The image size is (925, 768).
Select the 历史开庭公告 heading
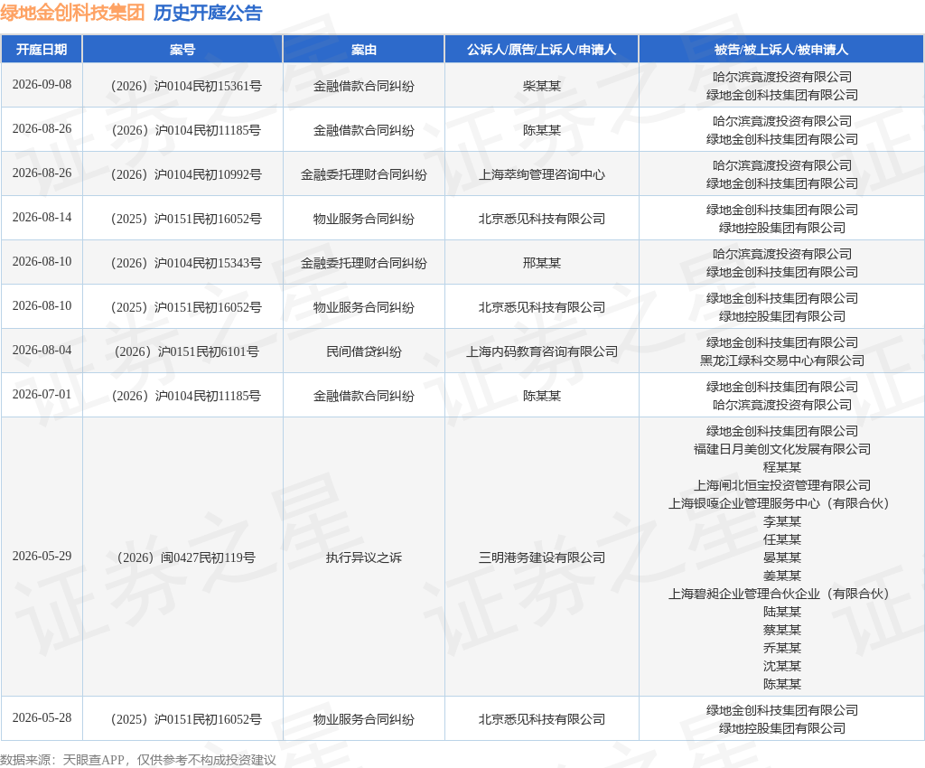[208, 13]
